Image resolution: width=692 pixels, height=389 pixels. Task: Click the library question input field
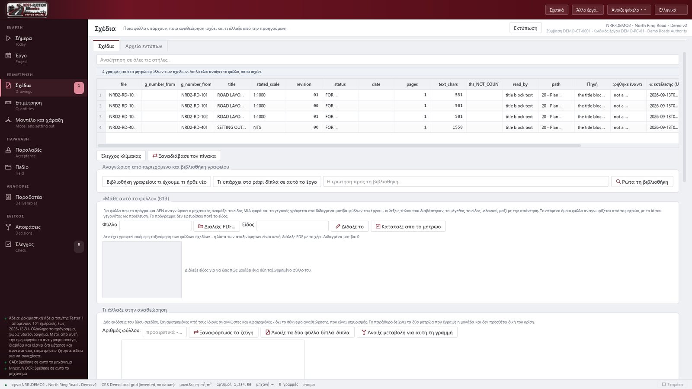click(x=466, y=182)
